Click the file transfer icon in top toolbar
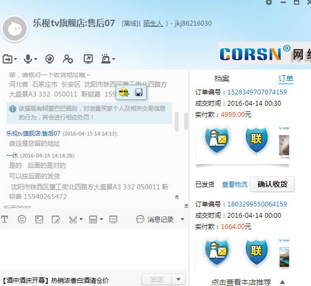 pos(7,59)
